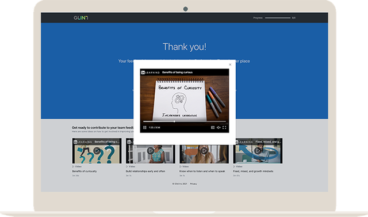Play the Know when to listen video
Screen dimensions: 368x217
point(204,151)
